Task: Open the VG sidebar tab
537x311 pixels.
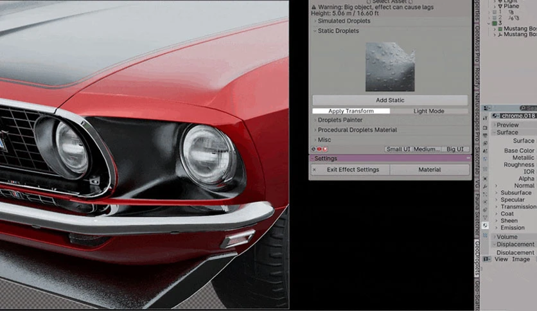Action: (x=477, y=185)
